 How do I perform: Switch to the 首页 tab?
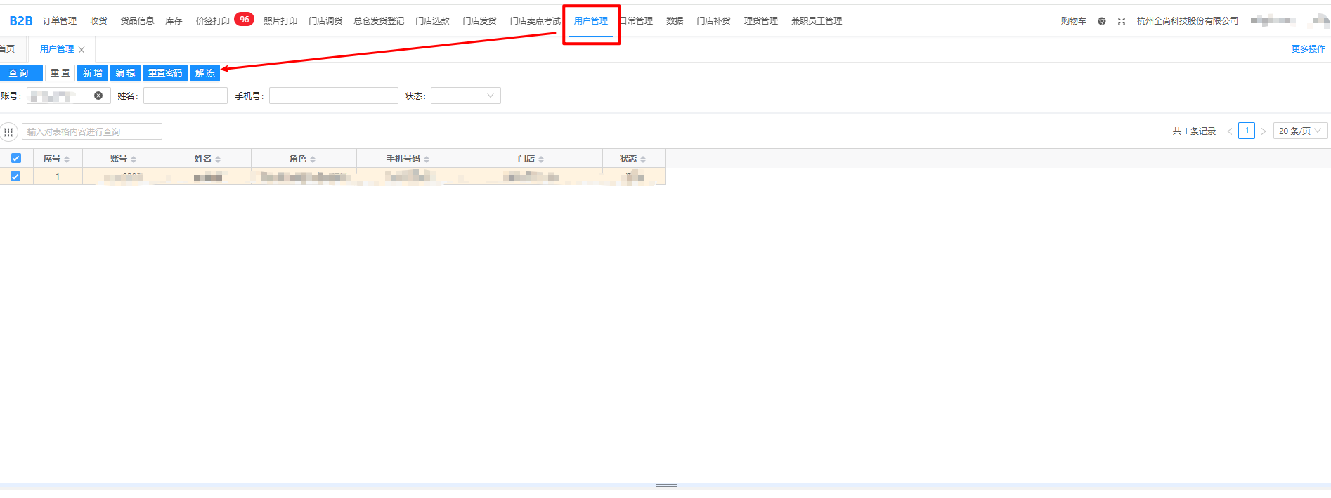coord(8,49)
